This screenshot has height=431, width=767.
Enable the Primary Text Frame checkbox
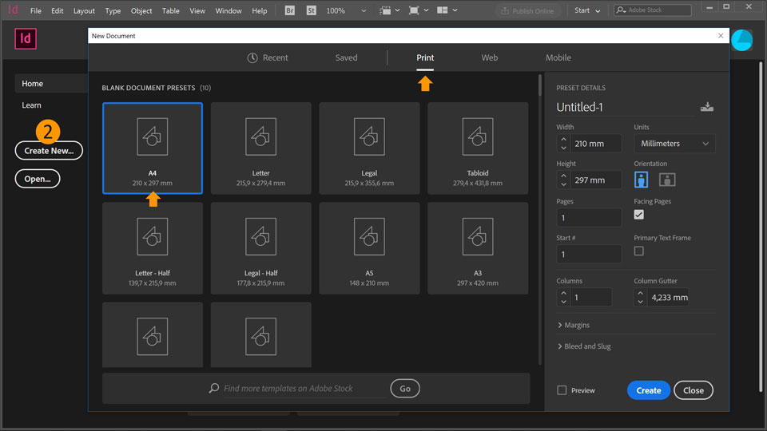(639, 251)
